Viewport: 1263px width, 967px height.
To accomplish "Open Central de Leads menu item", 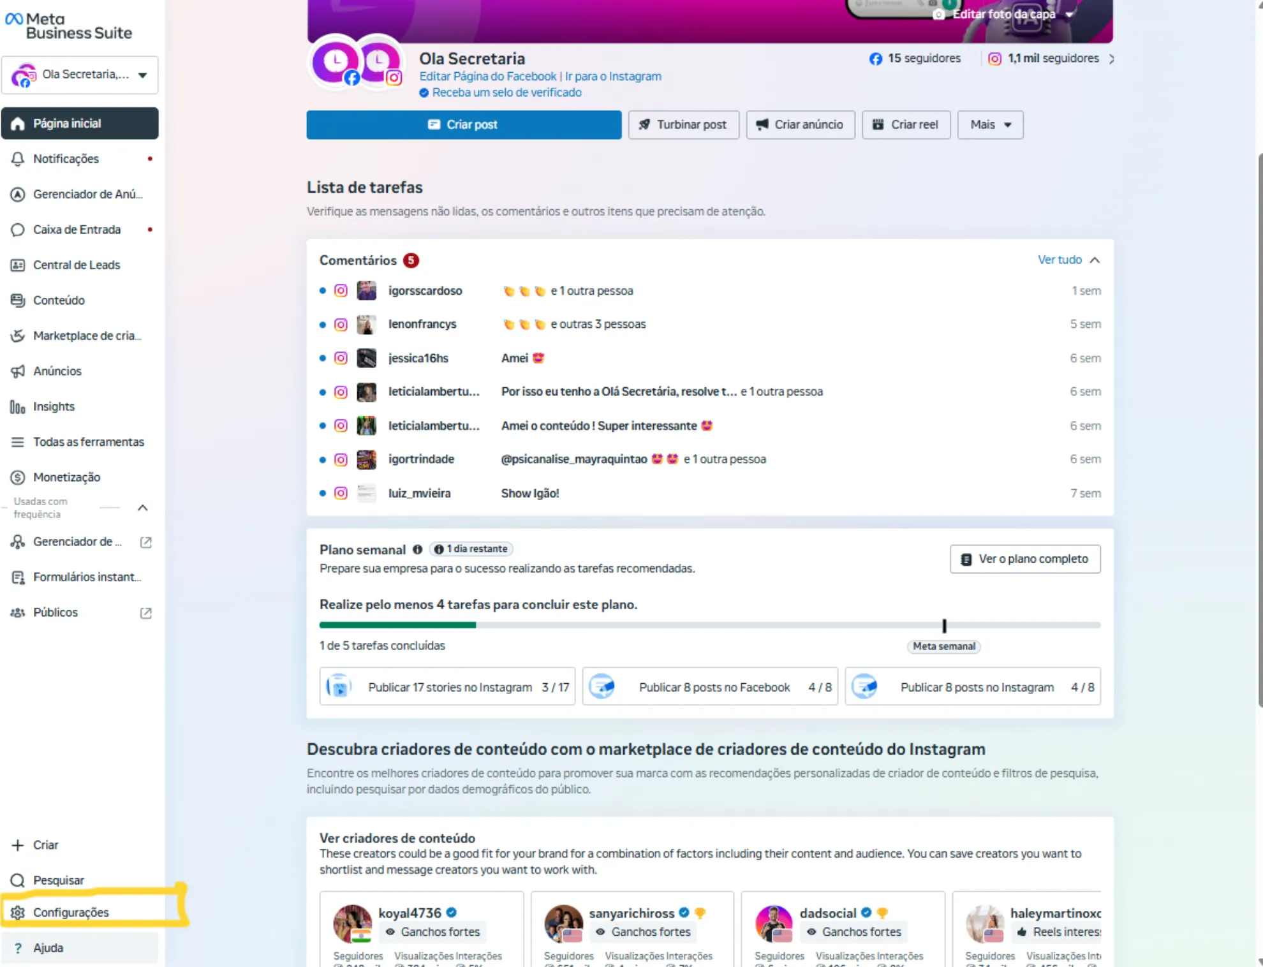I will (80, 265).
